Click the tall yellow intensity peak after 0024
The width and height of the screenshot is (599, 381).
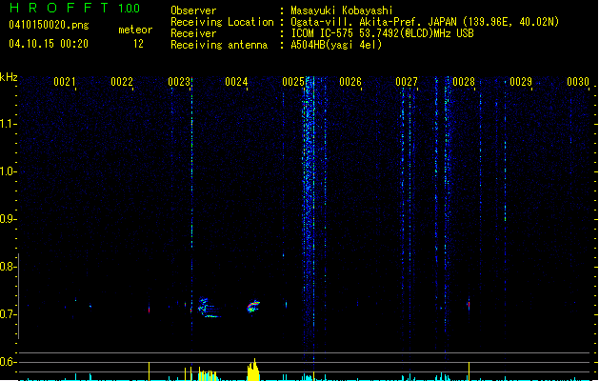[253, 370]
